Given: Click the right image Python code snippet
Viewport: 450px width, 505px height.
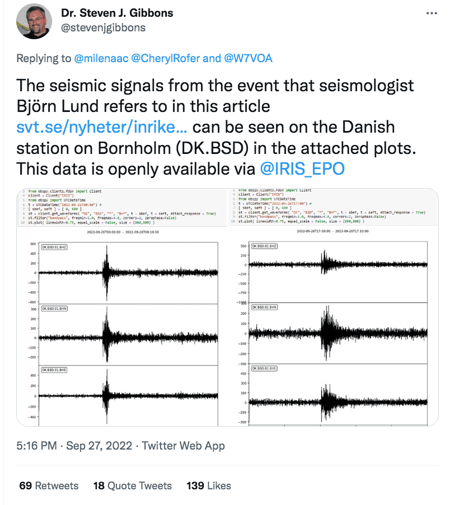Looking at the screenshot, I should [334, 206].
